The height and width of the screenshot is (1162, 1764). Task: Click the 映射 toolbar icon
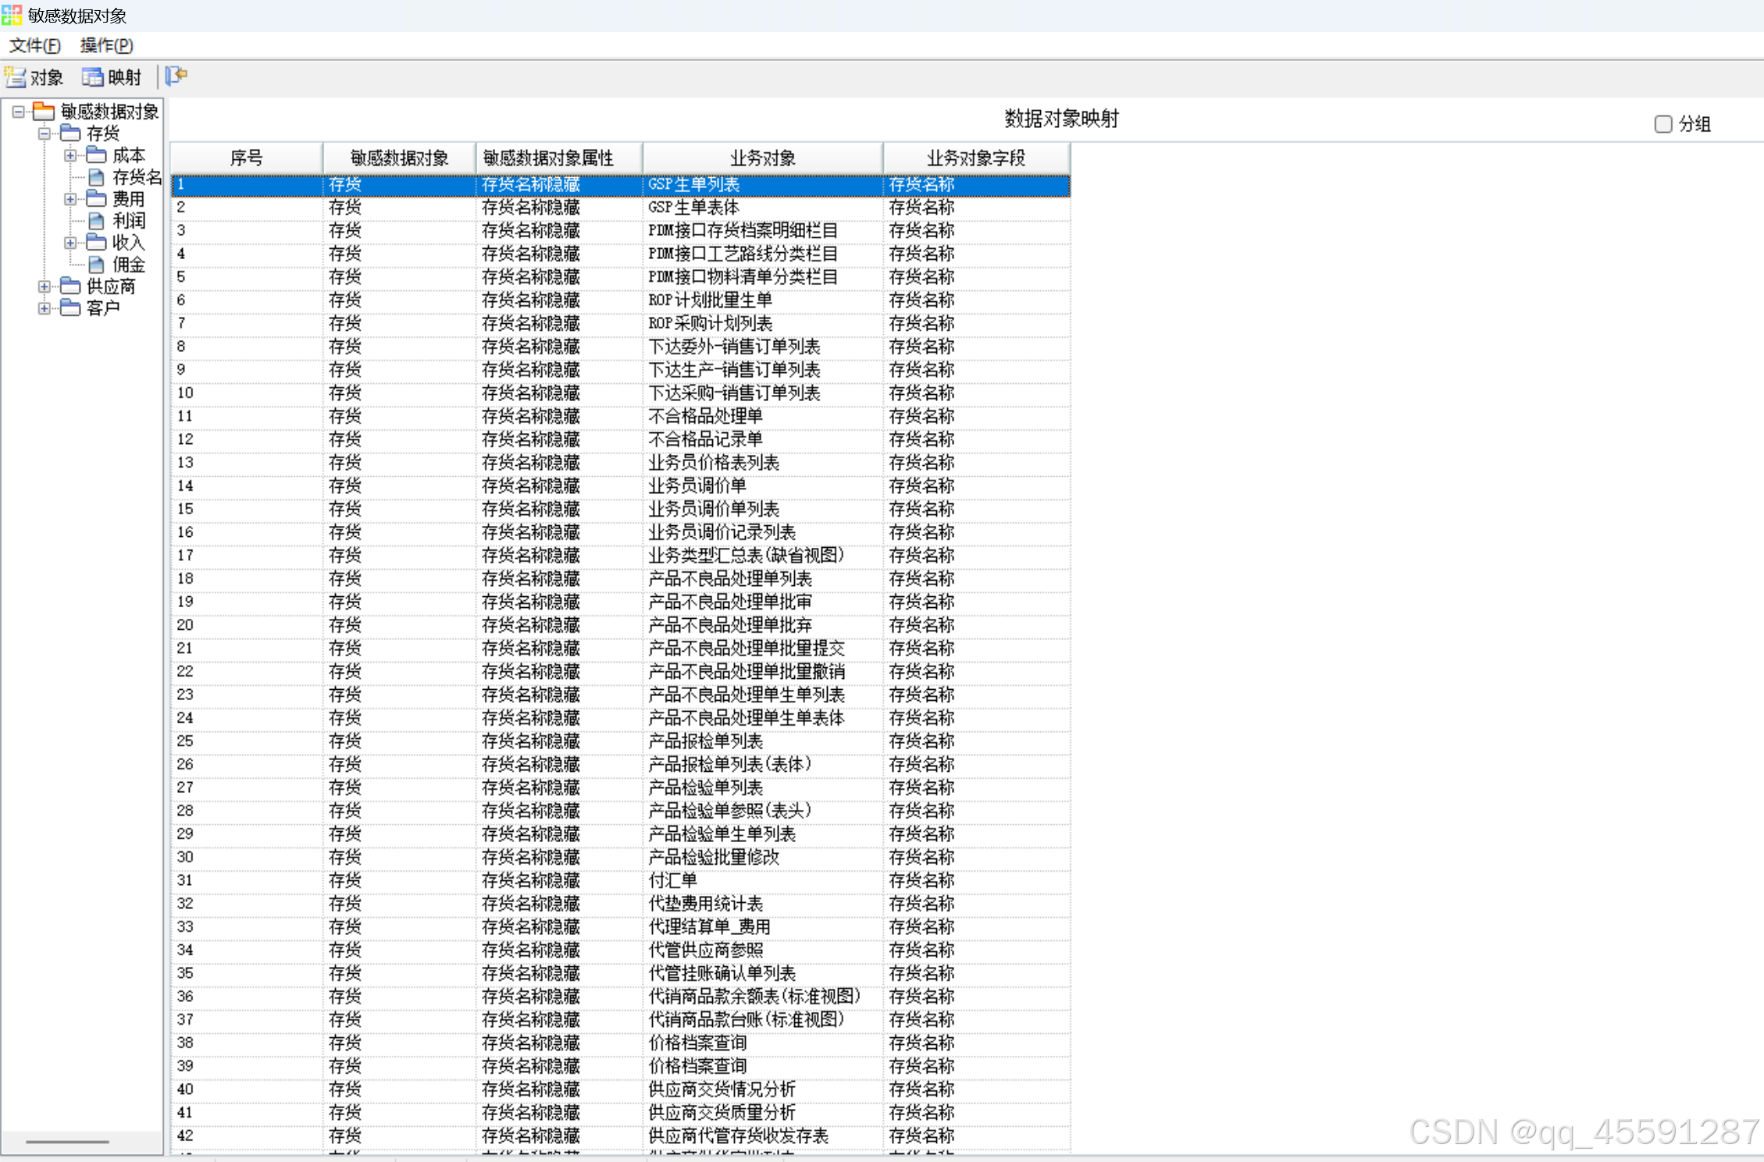pyautogui.click(x=93, y=77)
